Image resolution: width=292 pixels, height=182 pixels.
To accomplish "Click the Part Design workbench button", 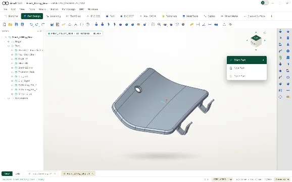I will coord(32,16).
